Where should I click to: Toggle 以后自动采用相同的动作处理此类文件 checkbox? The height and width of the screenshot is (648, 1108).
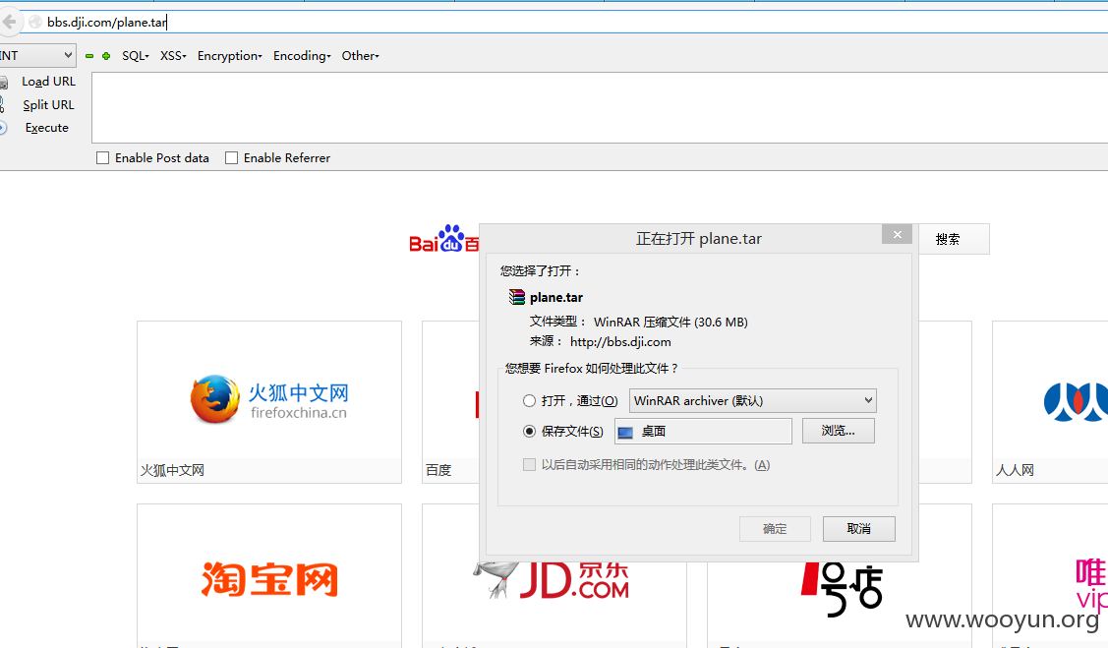pyautogui.click(x=529, y=464)
